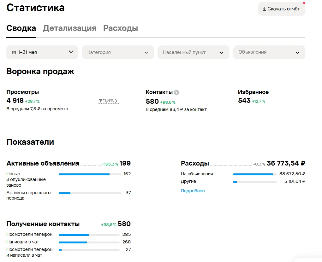Click the +165,3% change indicator
The height and width of the screenshot is (262, 322).
[x=110, y=164]
